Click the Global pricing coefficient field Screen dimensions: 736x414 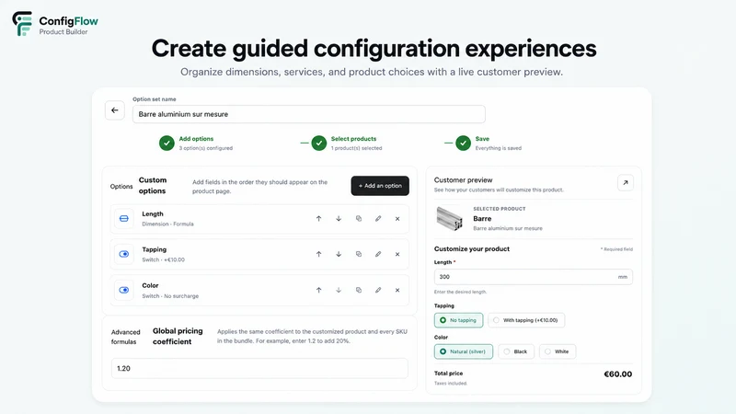click(x=259, y=369)
